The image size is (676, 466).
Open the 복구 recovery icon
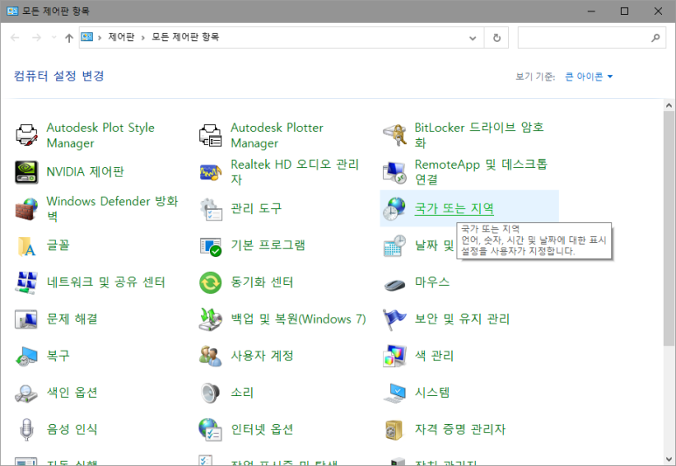pos(26,356)
